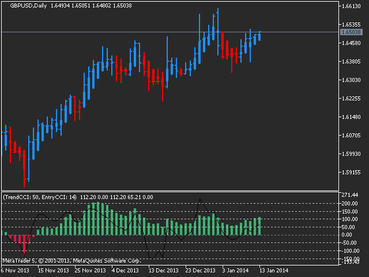Click the 271.44 indicator maximum label
Screen dimensions: 369x277
[x=349, y=196]
